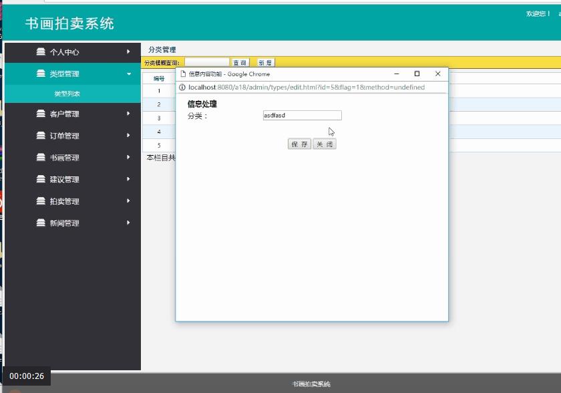Click the footer 书画拍卖系统 text
This screenshot has width=561, height=393.
[x=311, y=384]
